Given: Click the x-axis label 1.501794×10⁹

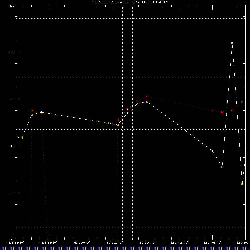Looking at the screenshot, I should [147, 243].
